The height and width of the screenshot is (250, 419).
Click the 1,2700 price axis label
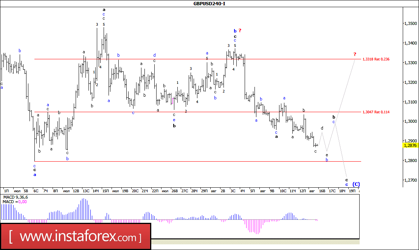(410, 180)
